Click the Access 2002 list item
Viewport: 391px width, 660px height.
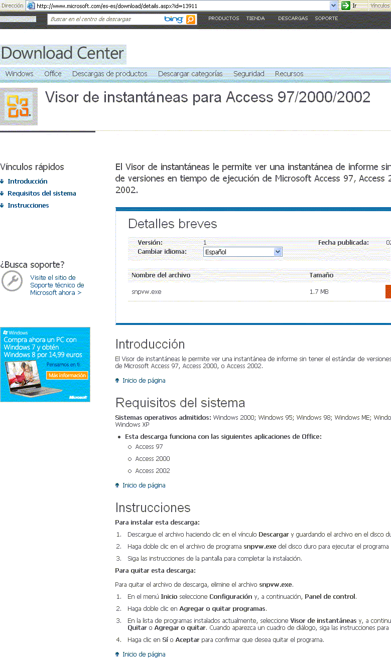pos(153,471)
